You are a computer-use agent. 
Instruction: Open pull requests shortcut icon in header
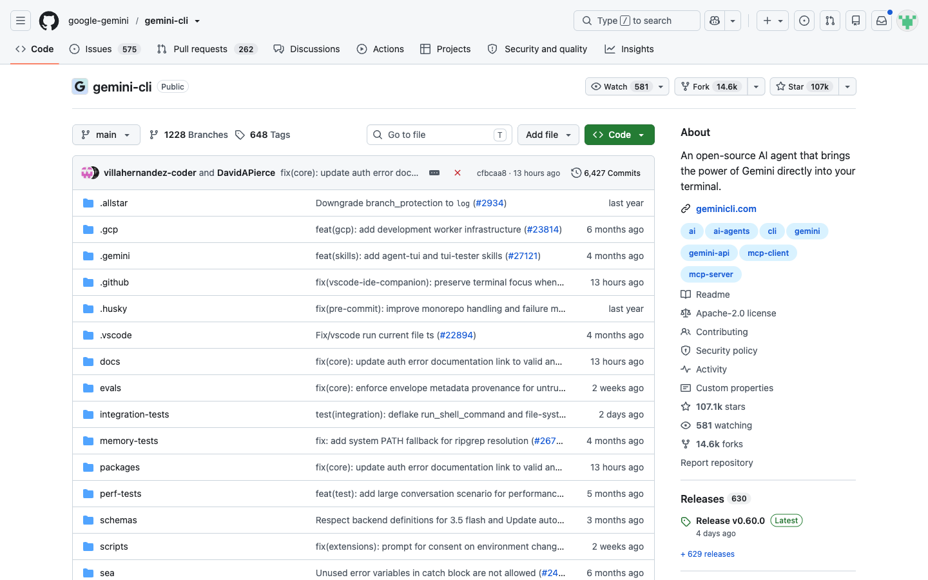[x=830, y=21]
